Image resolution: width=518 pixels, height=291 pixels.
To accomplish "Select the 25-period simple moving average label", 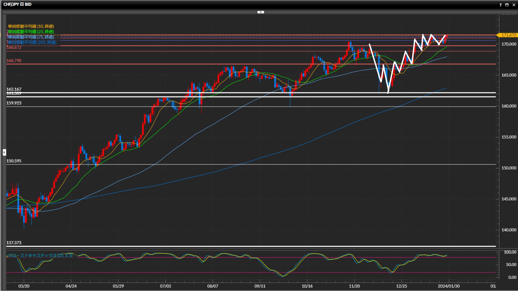I will [x=31, y=32].
